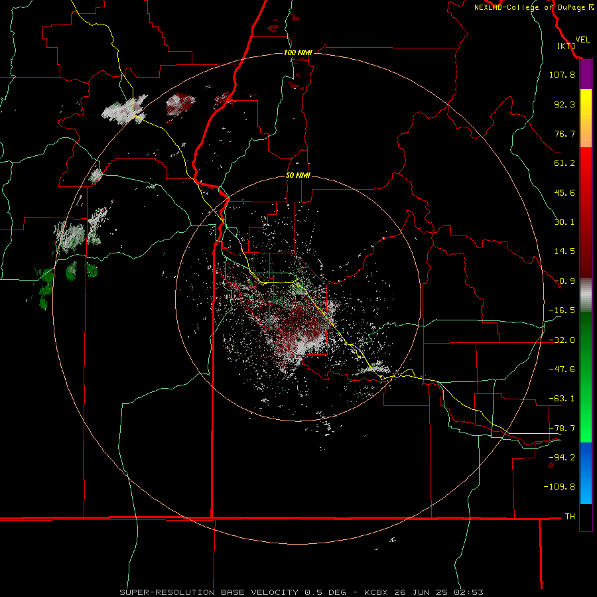Click the -16.5 scale value

click(562, 310)
